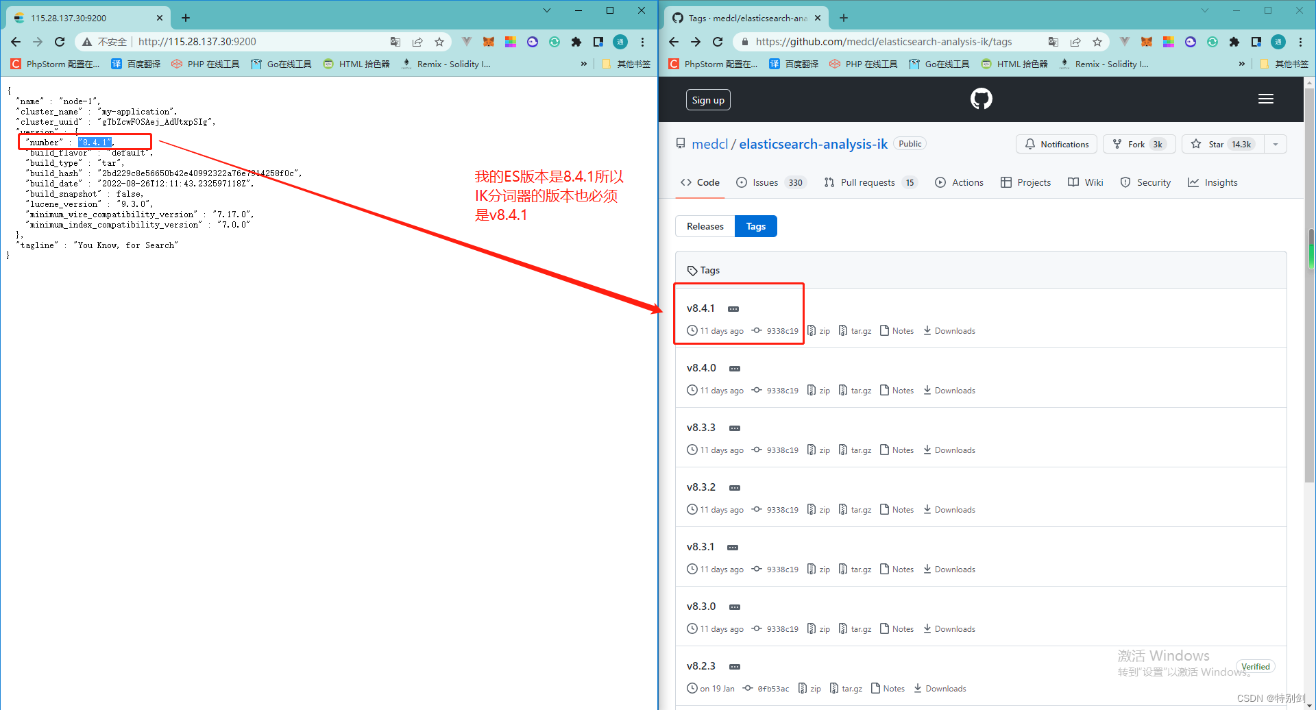Open the medcl owner link
The height and width of the screenshot is (710, 1316).
pos(710,144)
